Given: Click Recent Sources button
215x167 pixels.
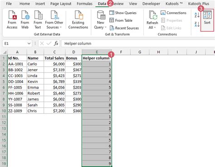Looking at the screenshot, I should click(124, 28).
